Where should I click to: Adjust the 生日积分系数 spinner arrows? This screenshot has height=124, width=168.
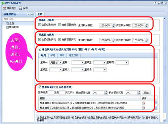(x=114, y=25)
